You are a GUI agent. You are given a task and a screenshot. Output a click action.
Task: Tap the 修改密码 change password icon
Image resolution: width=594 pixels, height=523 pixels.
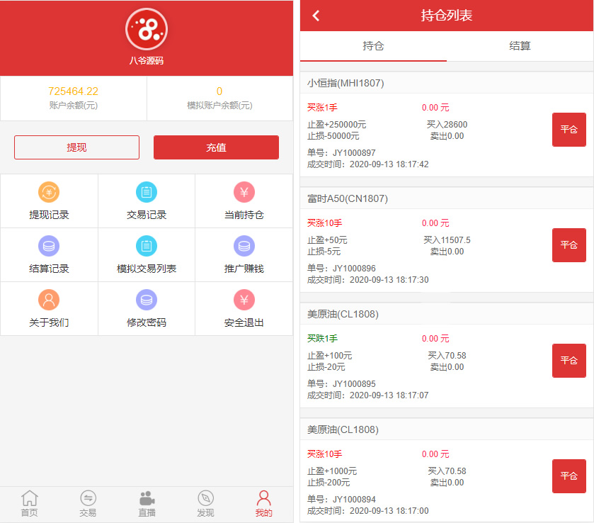click(147, 300)
